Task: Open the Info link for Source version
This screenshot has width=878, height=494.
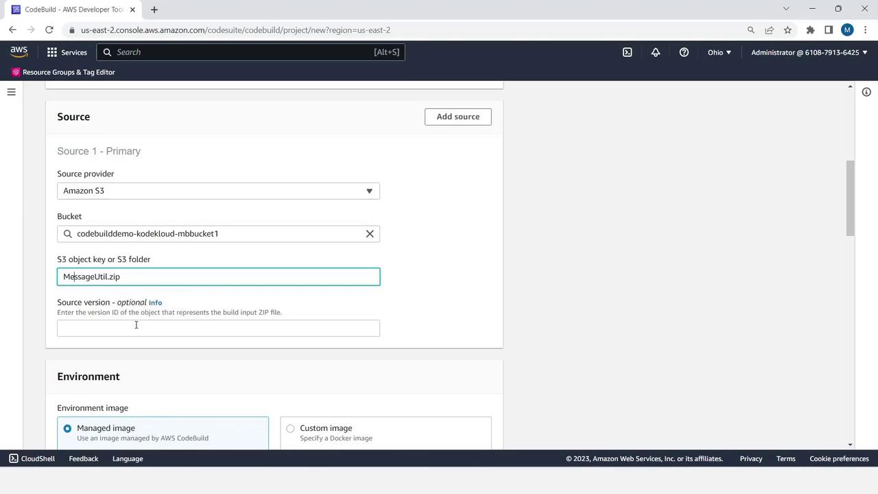Action: click(x=156, y=303)
